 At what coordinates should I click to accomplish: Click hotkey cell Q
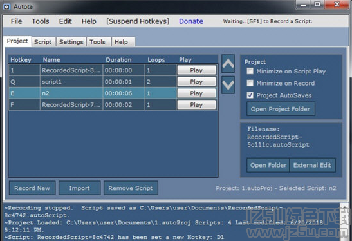click(24, 82)
